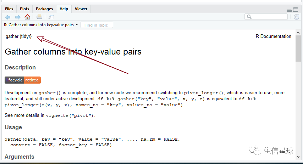The image size is (303, 164).
Task: Click the 'convert = FALSE, factor_key' usage line
Action: pyautogui.click(x=61, y=145)
